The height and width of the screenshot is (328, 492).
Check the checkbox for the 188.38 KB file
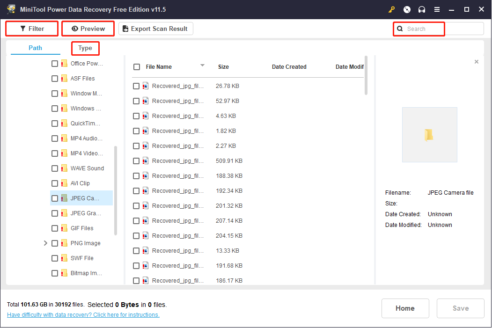(136, 176)
